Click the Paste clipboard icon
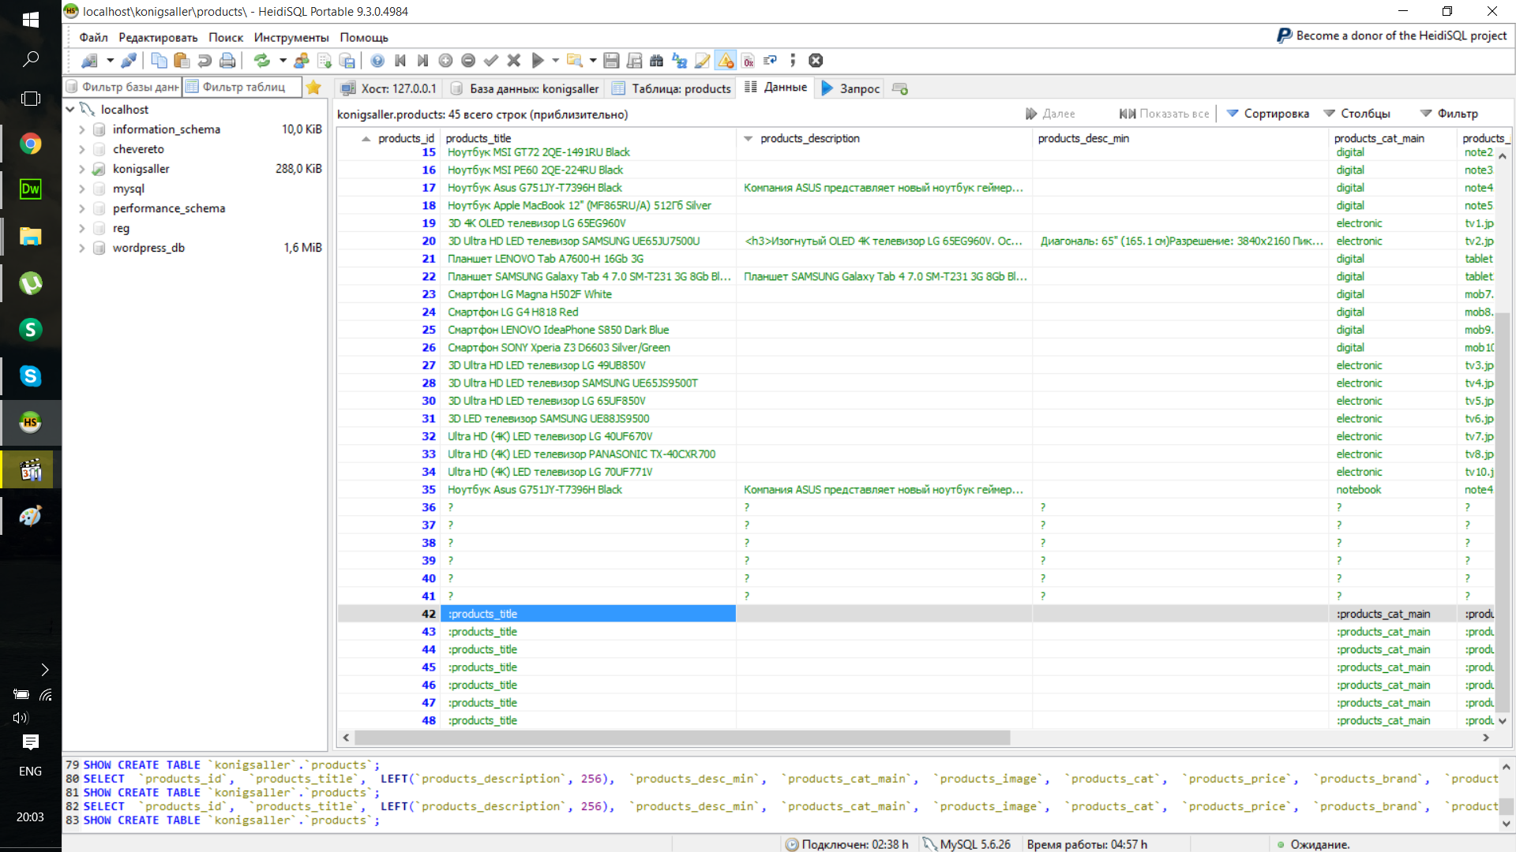1516x852 pixels. [x=182, y=61]
